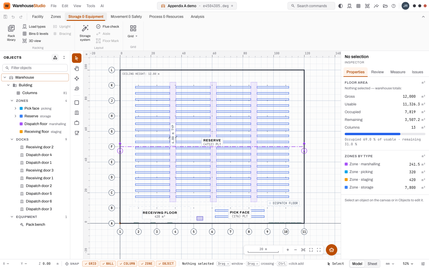Screen dimensions: 429x268
Task: Click the save icon in ribbon bar
Action: pyautogui.click(x=5, y=17)
